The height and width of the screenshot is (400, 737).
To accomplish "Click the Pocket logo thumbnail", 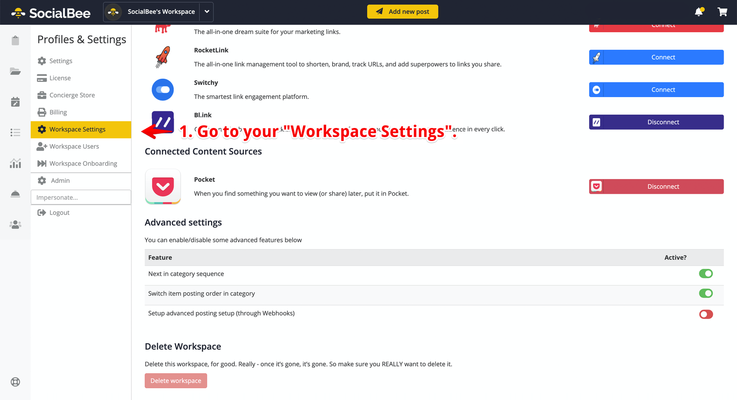I will (x=163, y=186).
